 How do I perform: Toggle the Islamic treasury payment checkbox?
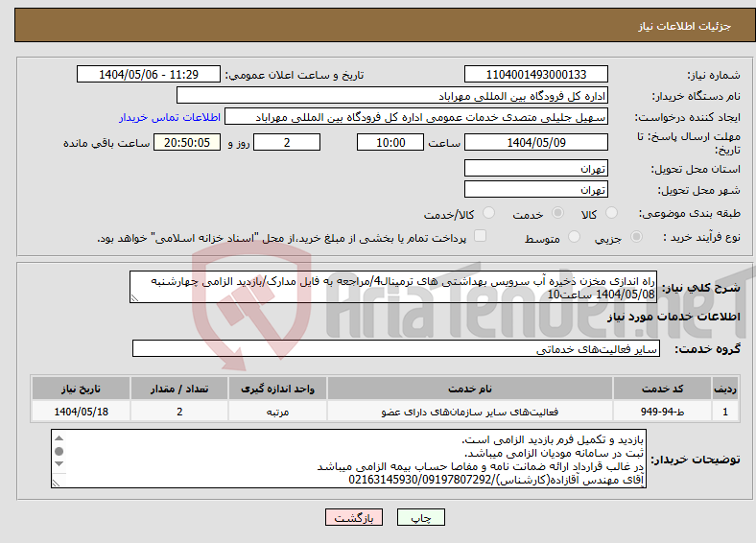(x=481, y=235)
